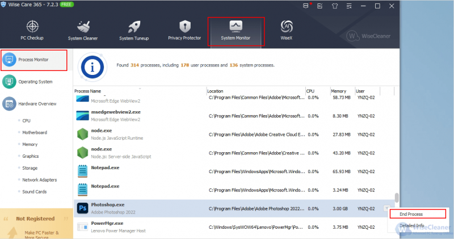Click the FREE version badge
This screenshot has width=454, height=239.
click(66, 5)
